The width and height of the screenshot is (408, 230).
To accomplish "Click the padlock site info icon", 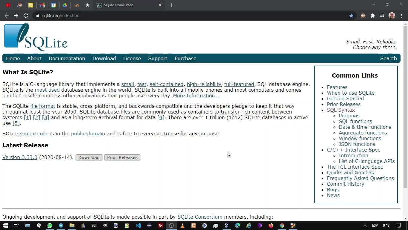I will (37, 16).
